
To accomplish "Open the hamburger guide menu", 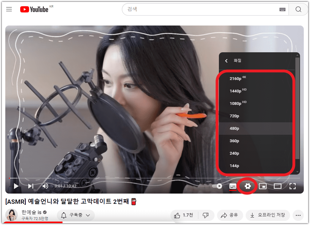I will pyautogui.click(x=9, y=9).
